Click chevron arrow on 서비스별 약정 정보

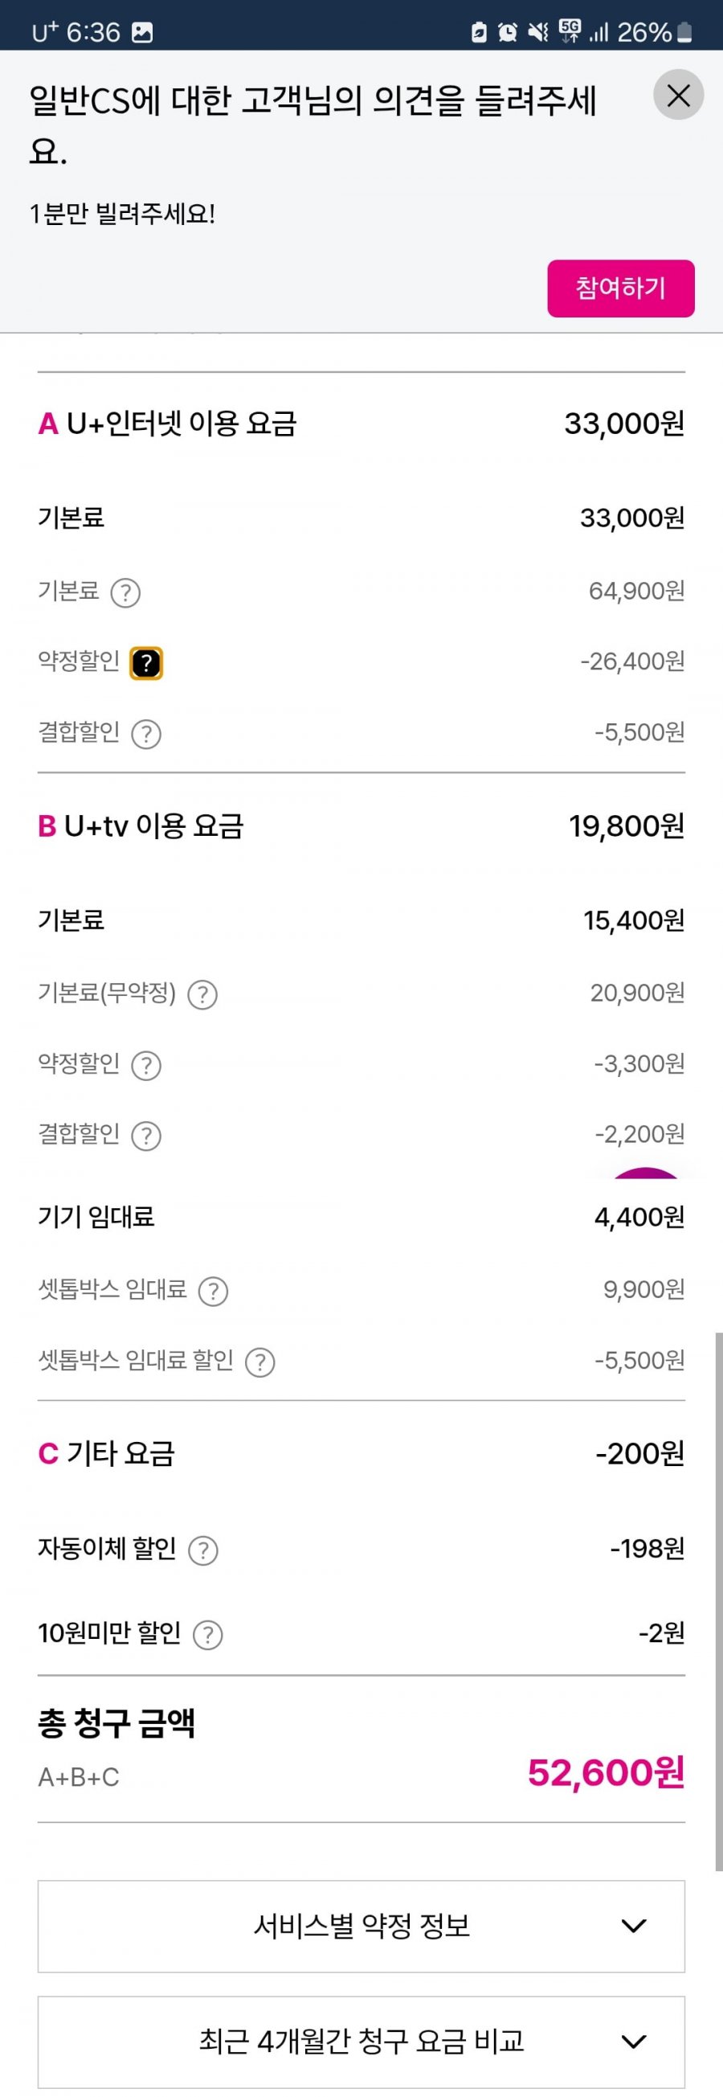click(634, 1926)
